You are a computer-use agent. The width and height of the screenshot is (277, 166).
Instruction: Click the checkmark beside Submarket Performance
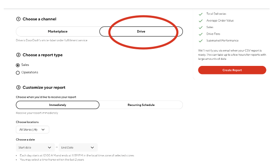pos(200,41)
